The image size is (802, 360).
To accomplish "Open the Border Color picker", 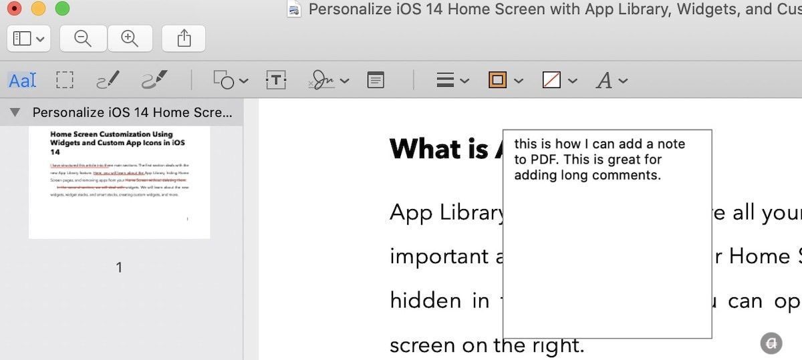I will point(505,81).
